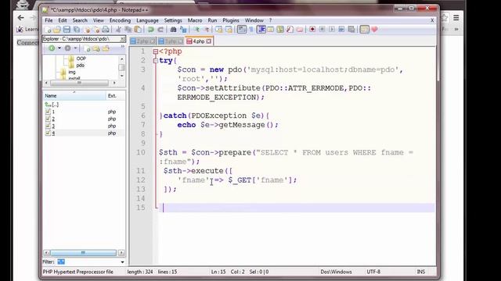Click file list horizontal scrollbar

(x=84, y=253)
